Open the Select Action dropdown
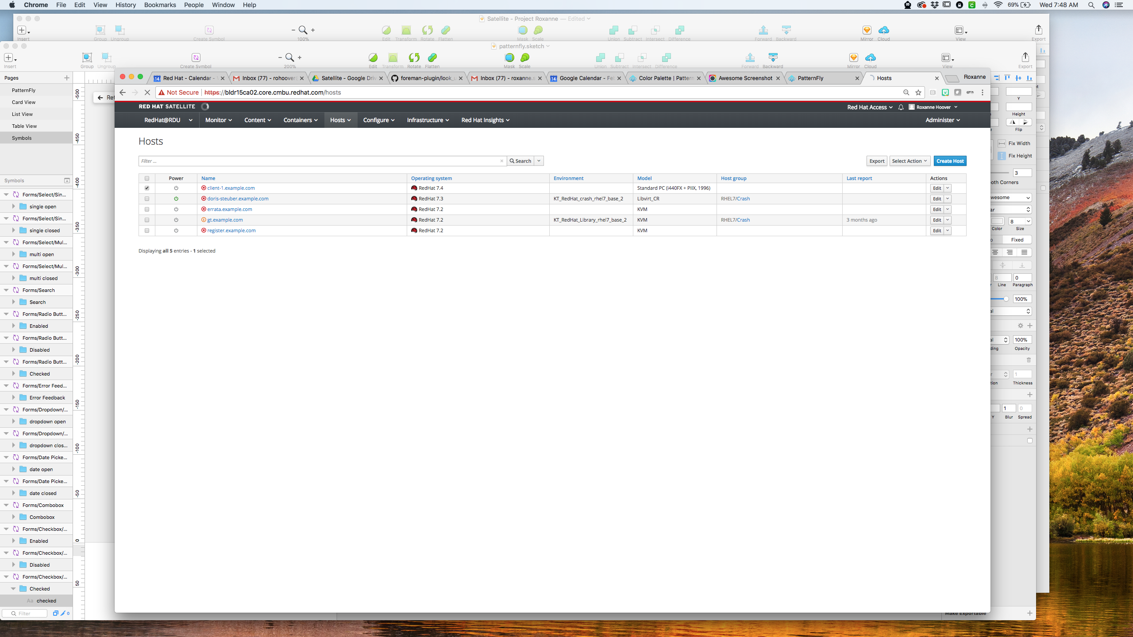This screenshot has height=637, width=1133. pos(909,161)
